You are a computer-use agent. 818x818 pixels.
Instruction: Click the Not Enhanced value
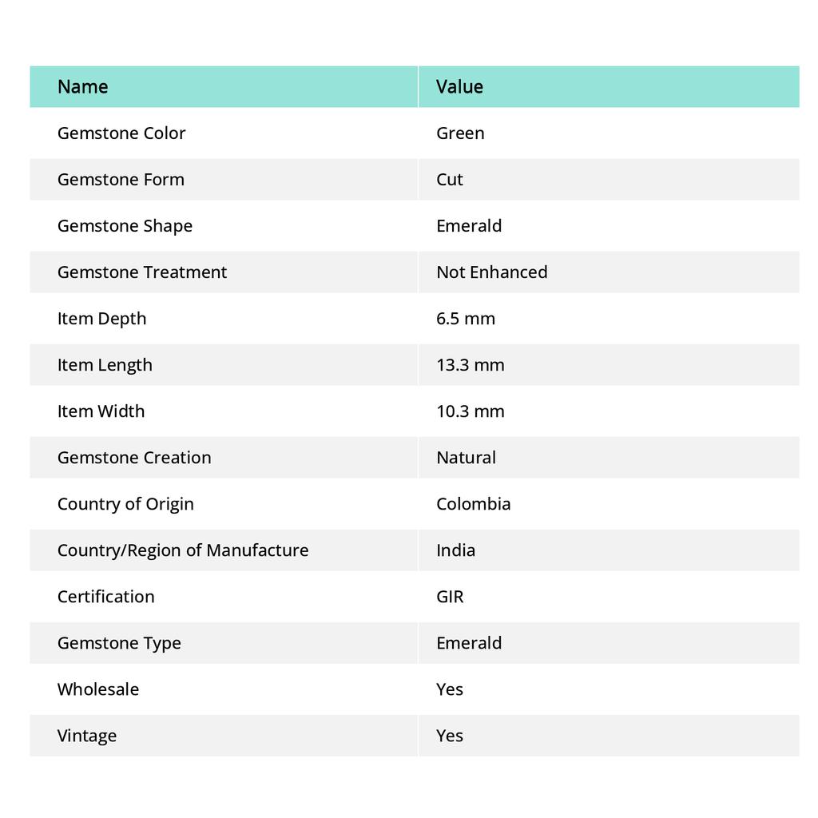491,272
